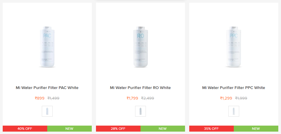The height and width of the screenshot is (134, 281).
Task: Click the NEW badge on PPC filter
Action: click(x=256, y=129)
